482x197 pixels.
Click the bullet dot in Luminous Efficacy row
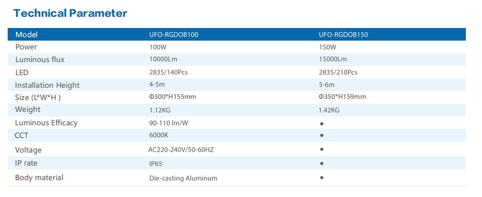point(322,124)
